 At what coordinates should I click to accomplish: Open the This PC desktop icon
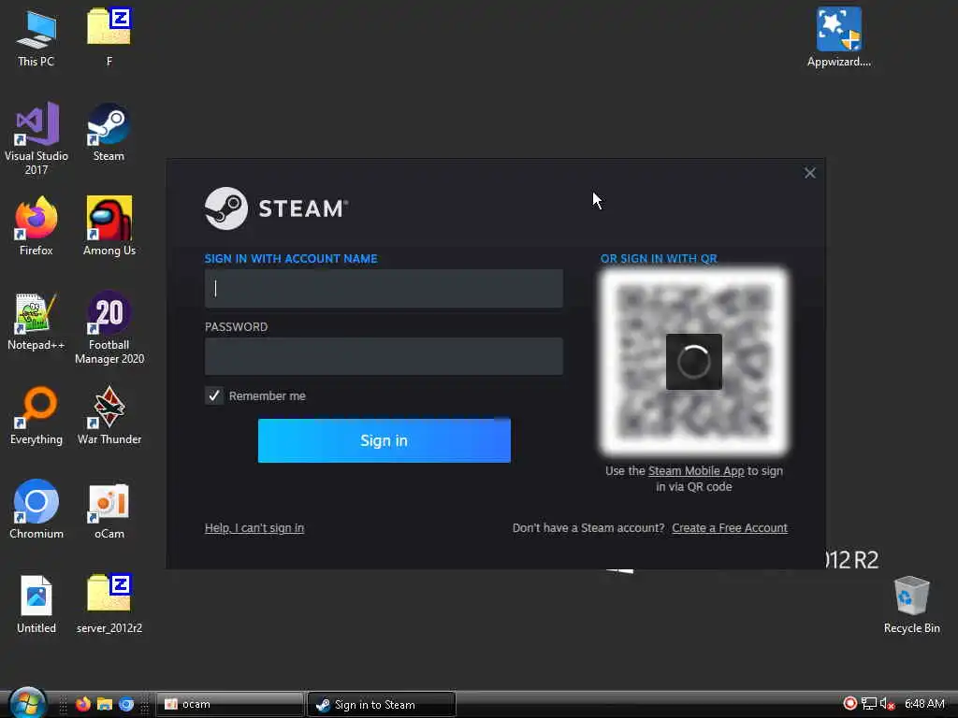pos(36,37)
